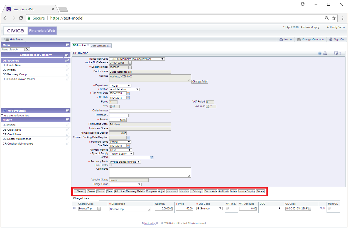The height and width of the screenshot is (242, 348).
Task: Click the Complete button
Action: pos(151,191)
